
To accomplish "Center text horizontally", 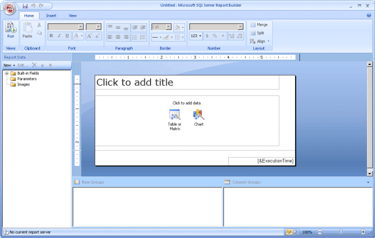I will (118, 37).
